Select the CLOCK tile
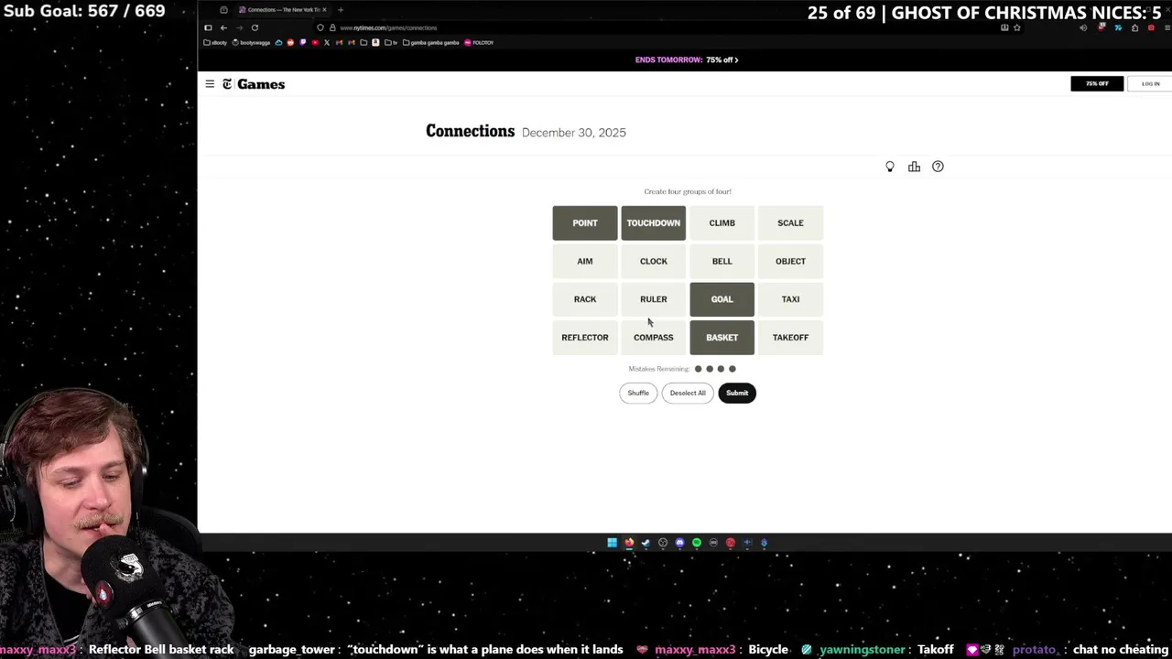This screenshot has height=659, width=1172. click(x=654, y=261)
